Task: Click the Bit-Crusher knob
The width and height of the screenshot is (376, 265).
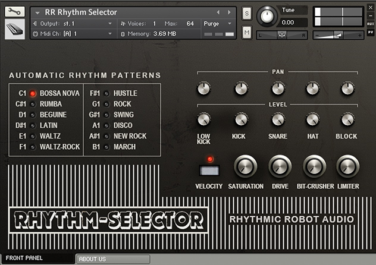Action: coord(314,167)
